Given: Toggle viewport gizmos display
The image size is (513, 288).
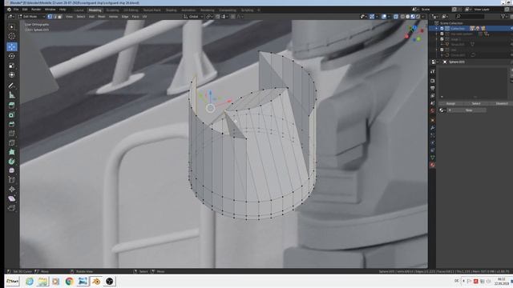Looking at the screenshot, I should point(372,16).
